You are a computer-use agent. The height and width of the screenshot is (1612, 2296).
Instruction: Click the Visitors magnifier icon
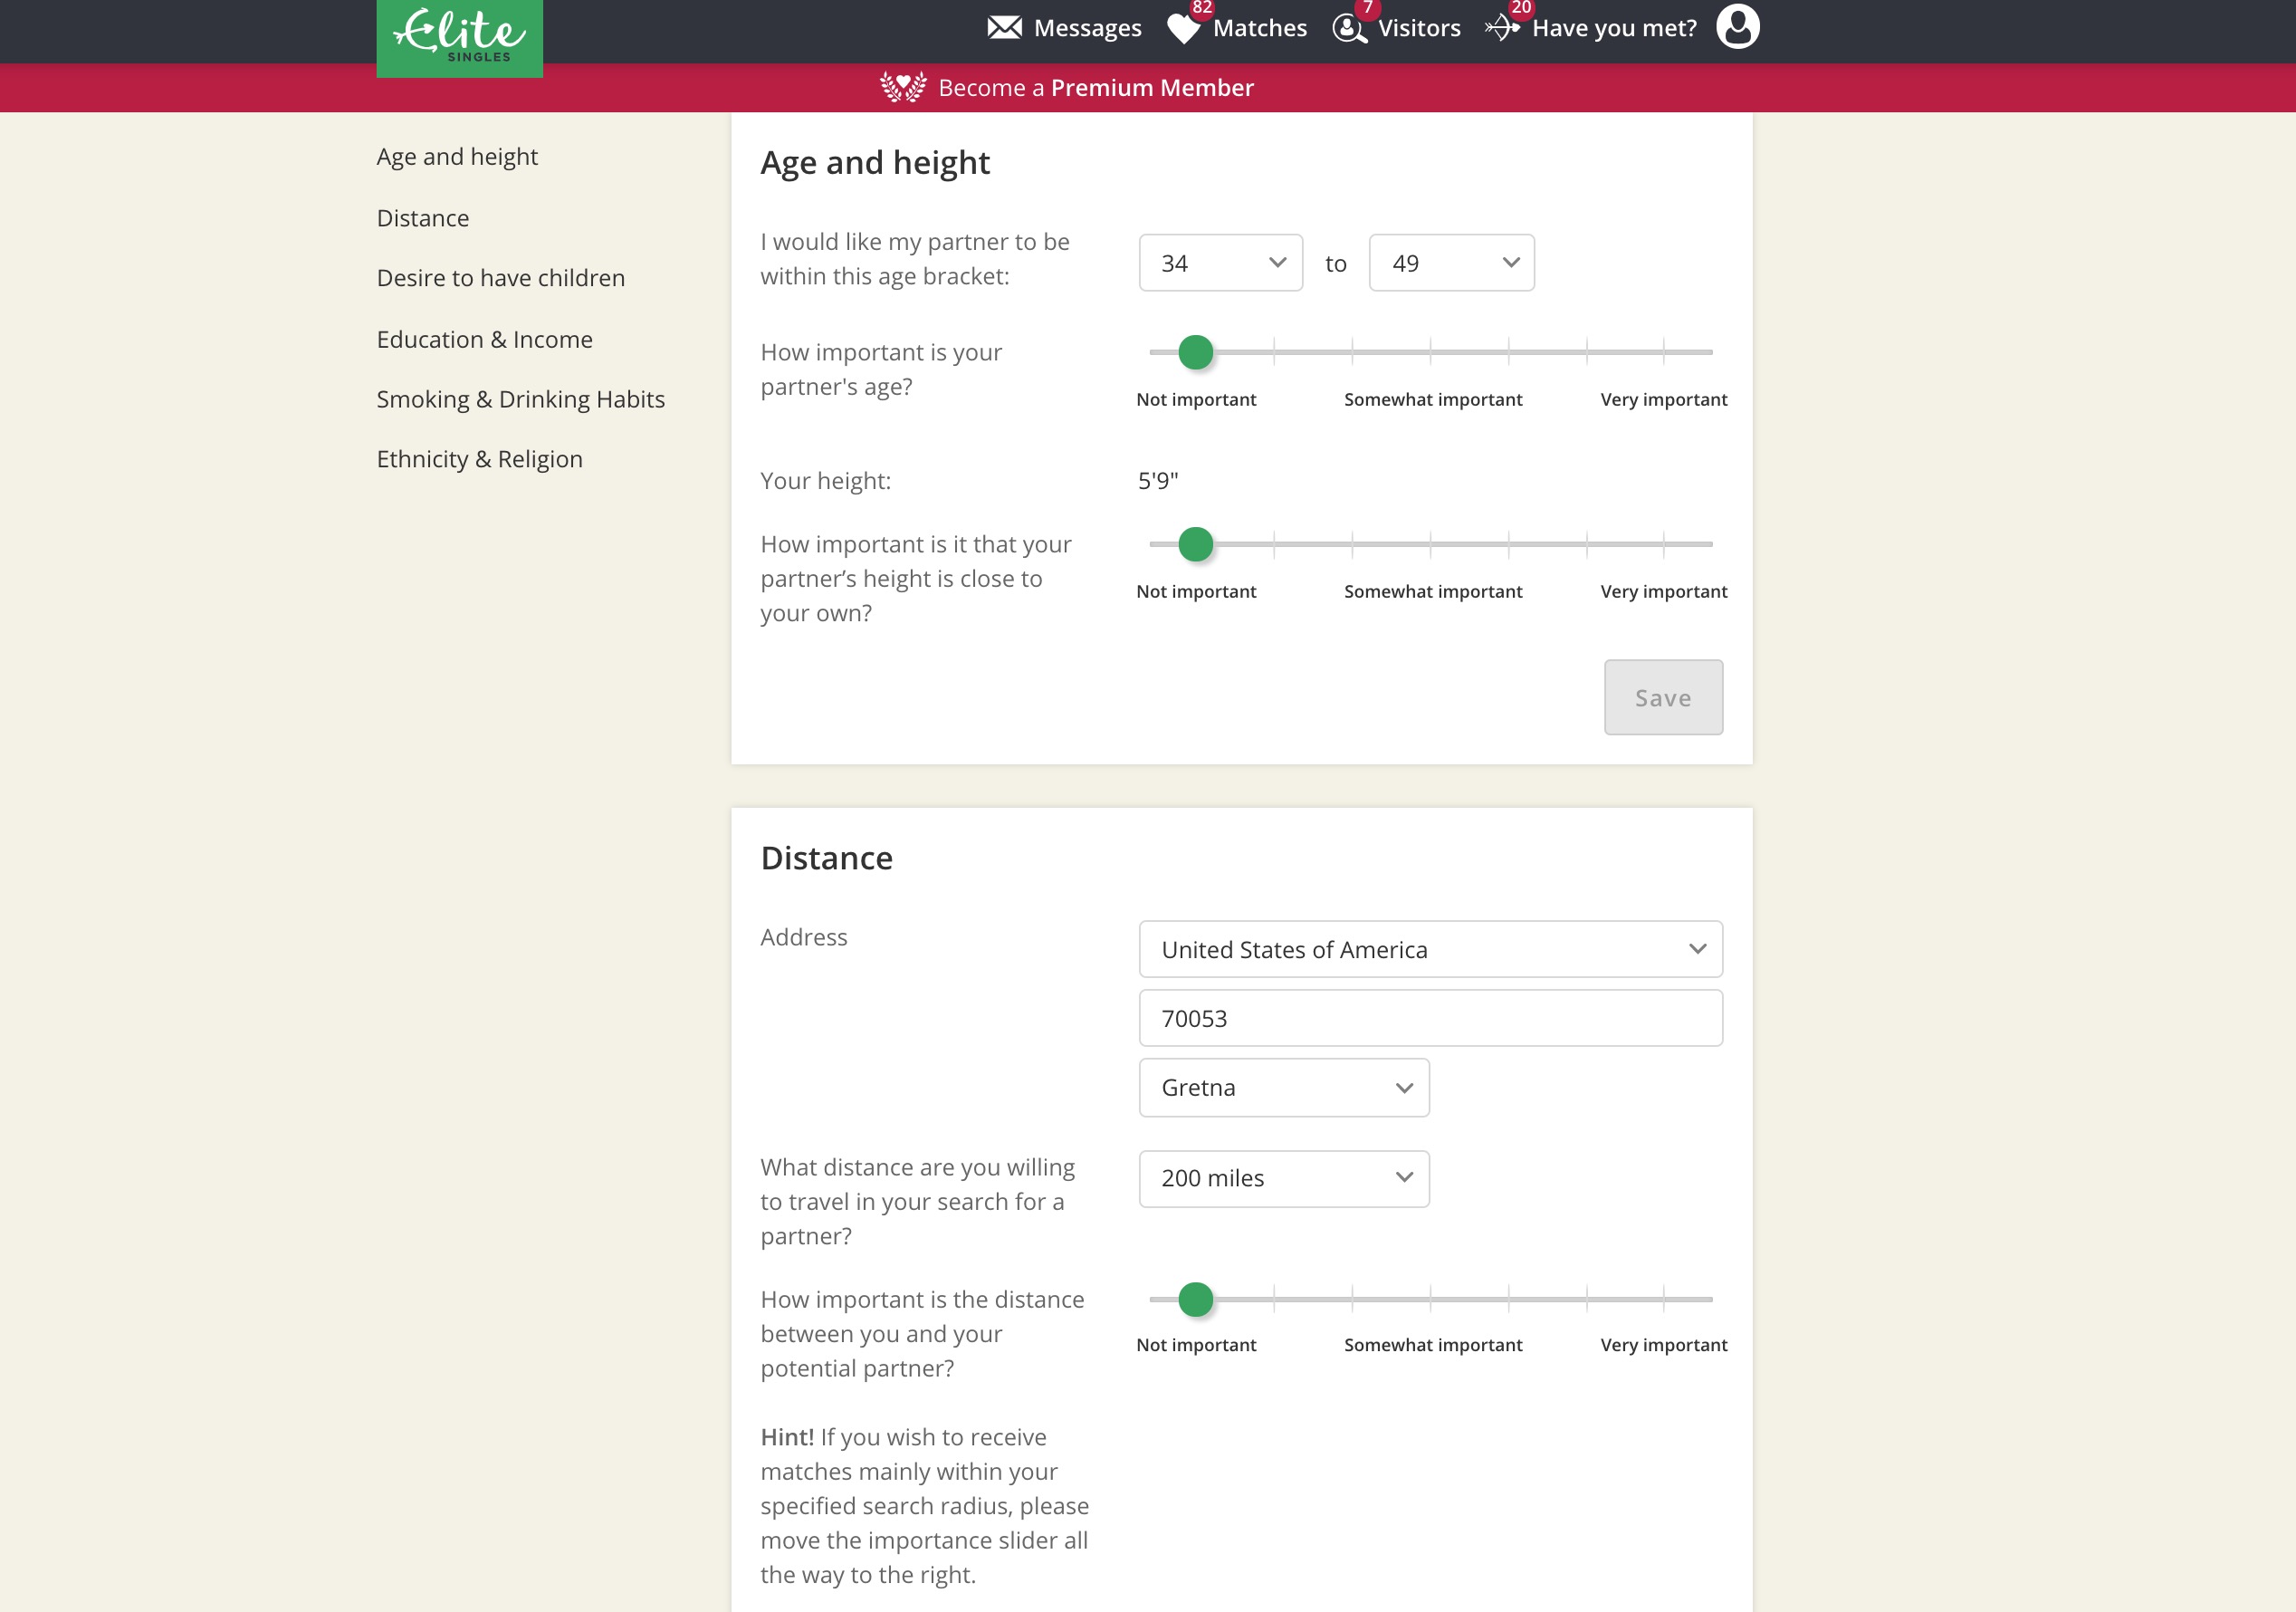click(1349, 29)
